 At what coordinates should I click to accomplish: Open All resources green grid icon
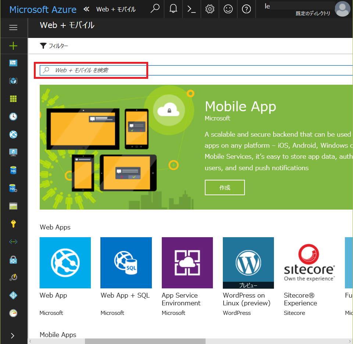(13, 99)
